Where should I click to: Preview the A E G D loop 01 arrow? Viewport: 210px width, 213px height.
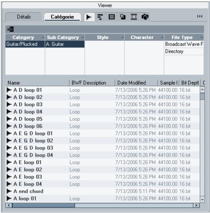point(9,133)
